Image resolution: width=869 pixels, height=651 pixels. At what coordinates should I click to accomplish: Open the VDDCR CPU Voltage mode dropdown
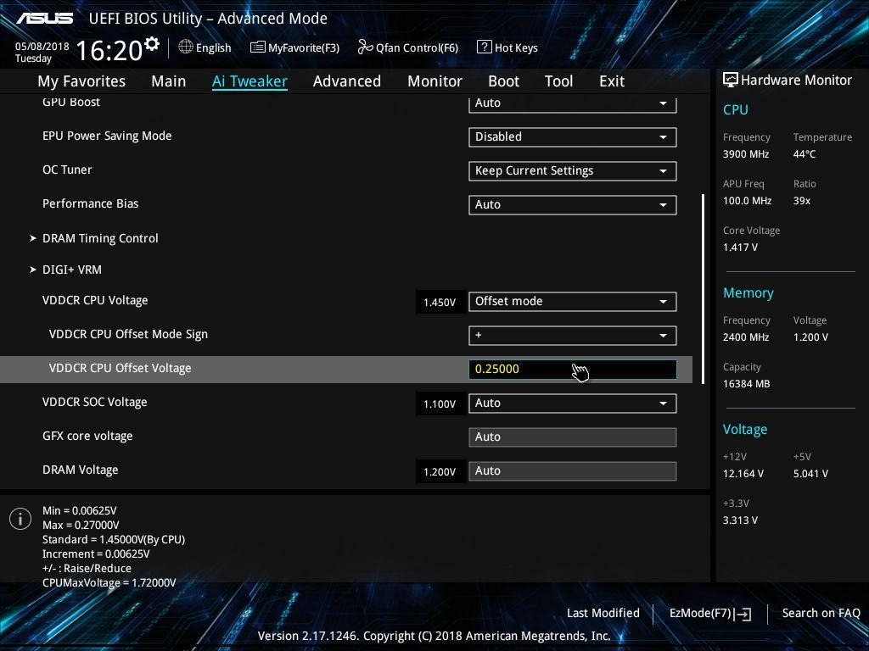572,301
